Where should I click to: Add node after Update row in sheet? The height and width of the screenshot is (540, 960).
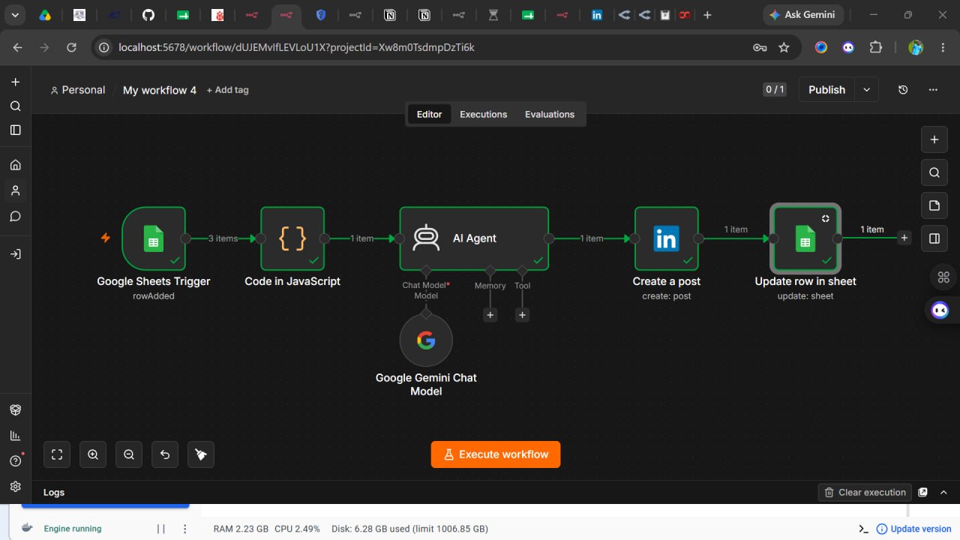[x=904, y=238]
